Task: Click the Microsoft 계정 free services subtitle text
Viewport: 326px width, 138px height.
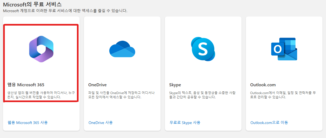Action: click(65, 11)
